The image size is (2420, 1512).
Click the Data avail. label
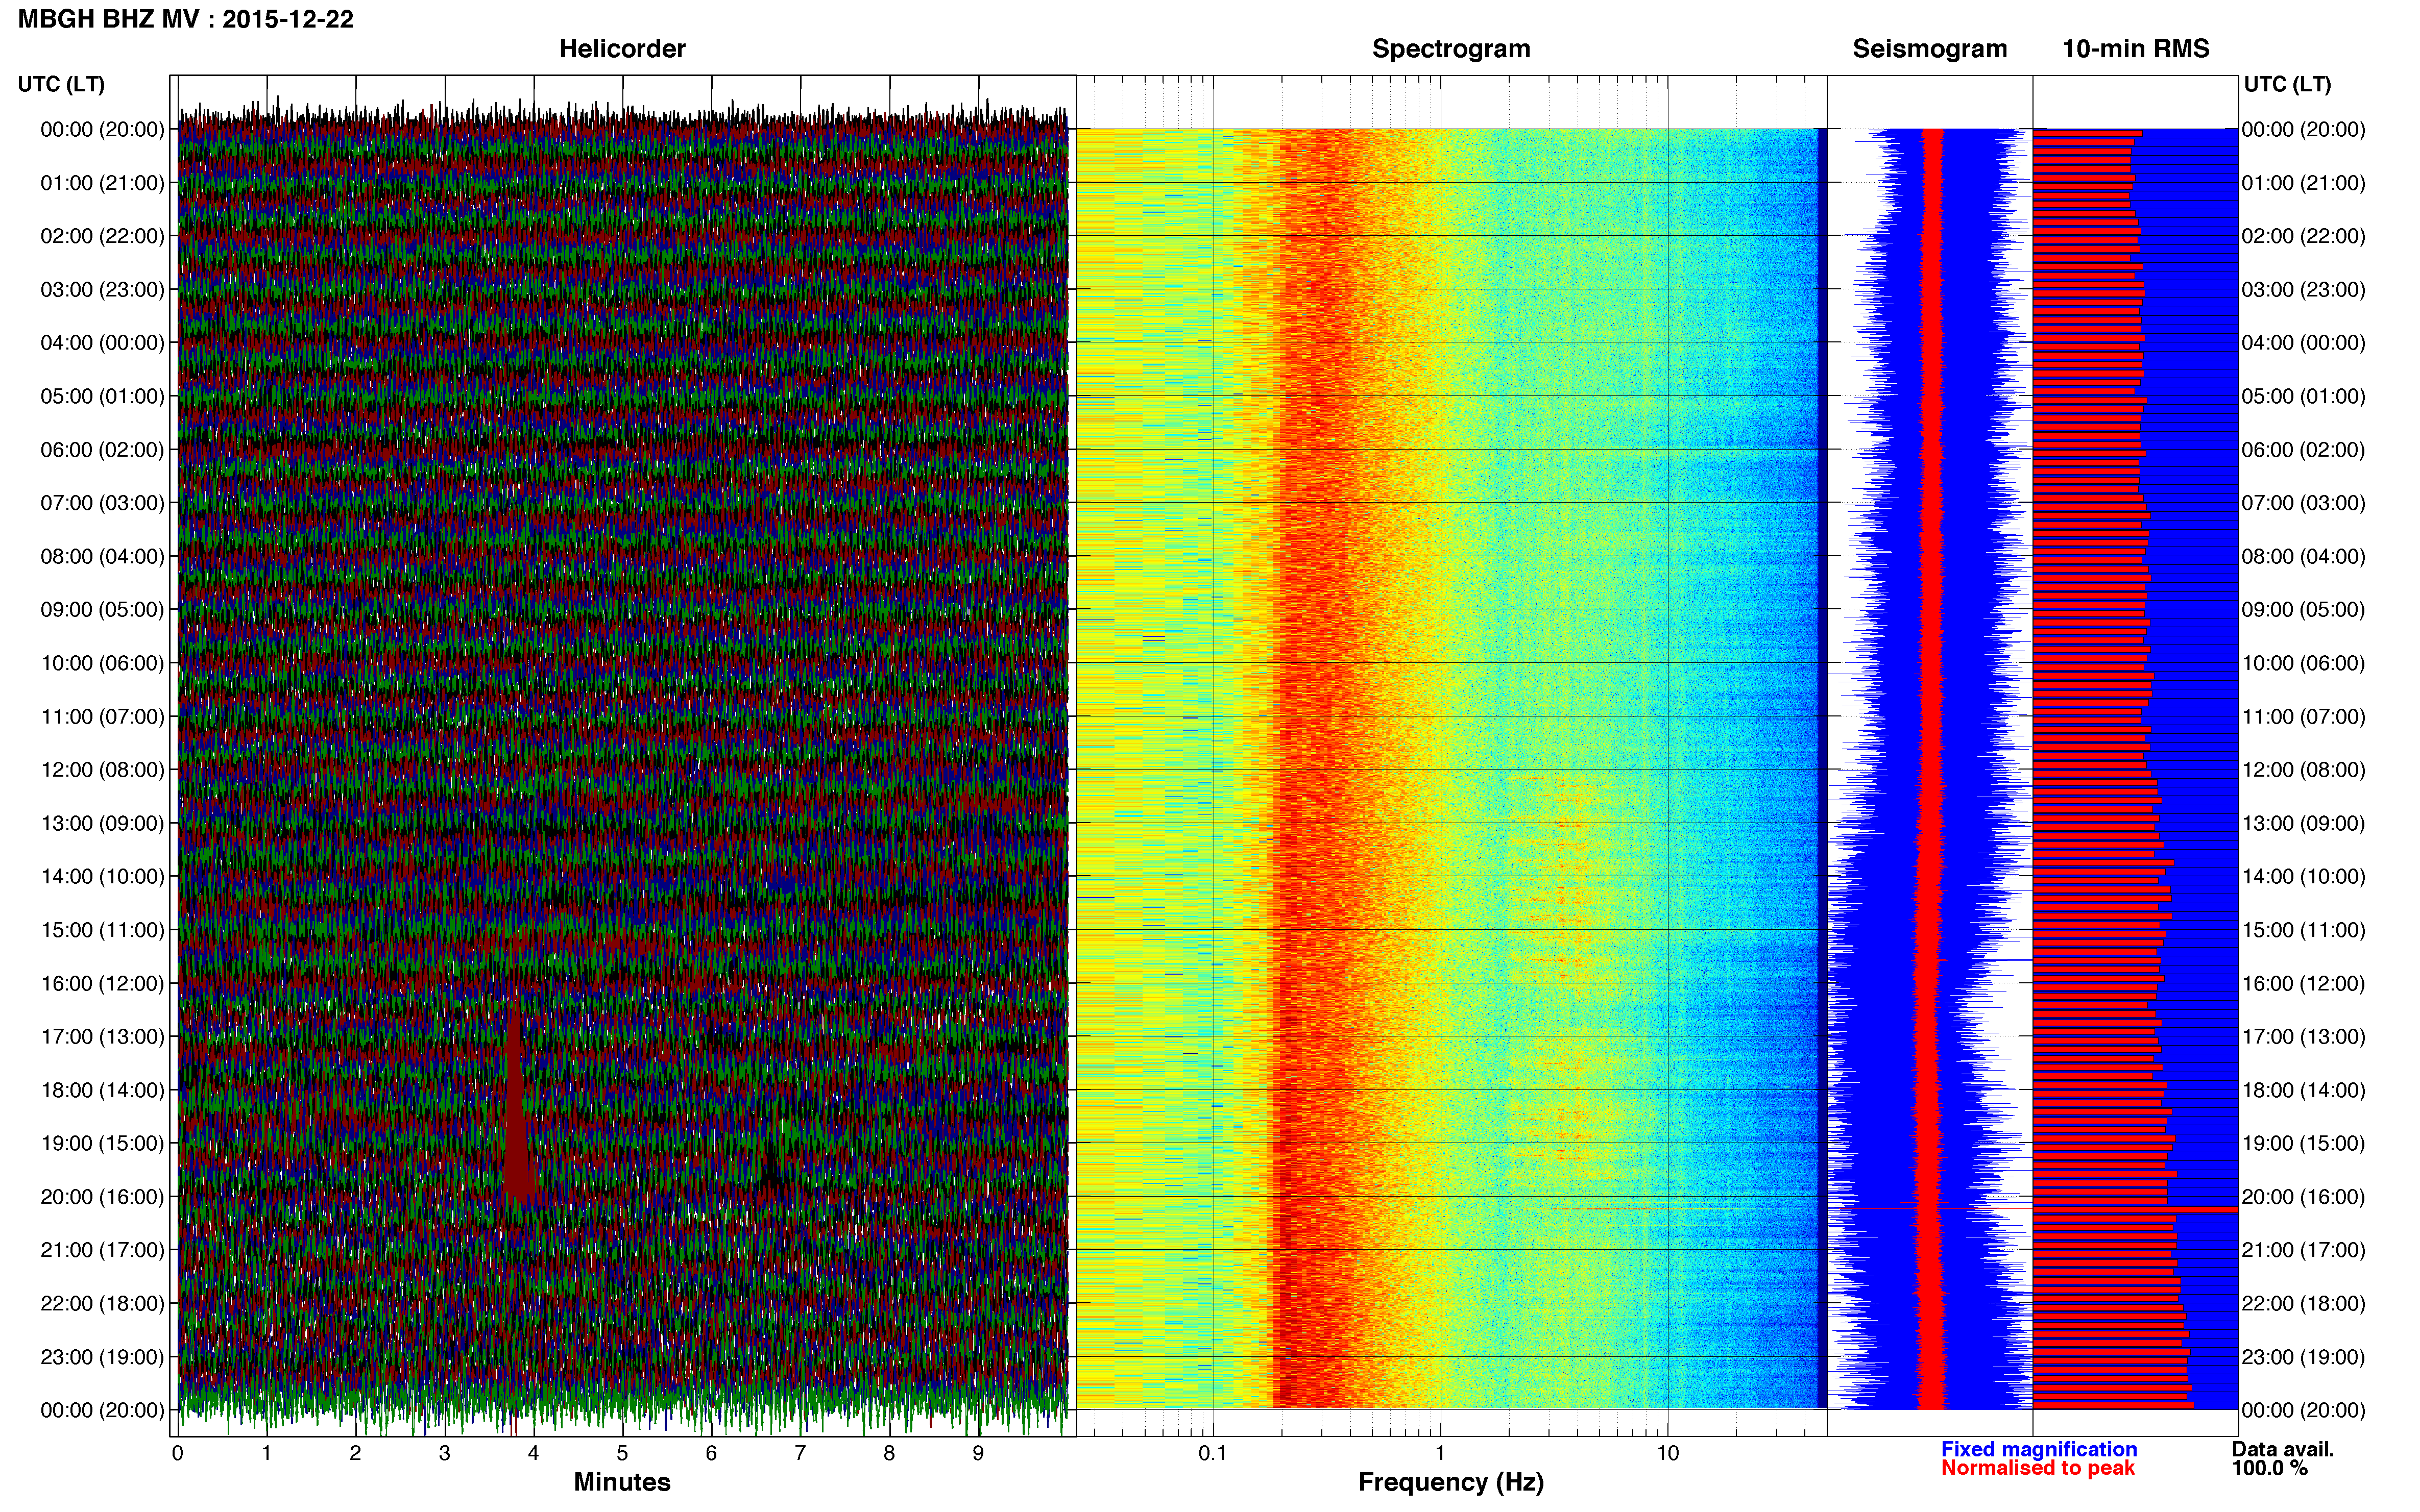(x=2283, y=1449)
